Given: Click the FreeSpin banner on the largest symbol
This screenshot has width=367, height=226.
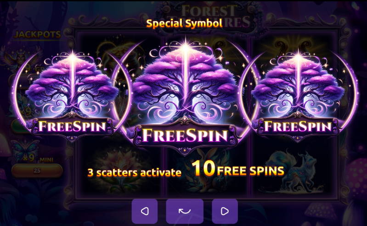Looking at the screenshot, I should click(x=185, y=135).
